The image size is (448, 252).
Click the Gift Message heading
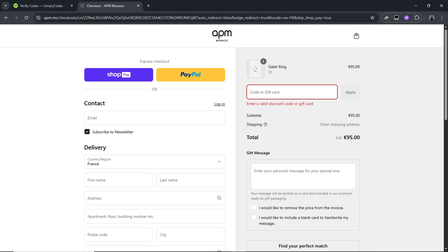click(258, 153)
